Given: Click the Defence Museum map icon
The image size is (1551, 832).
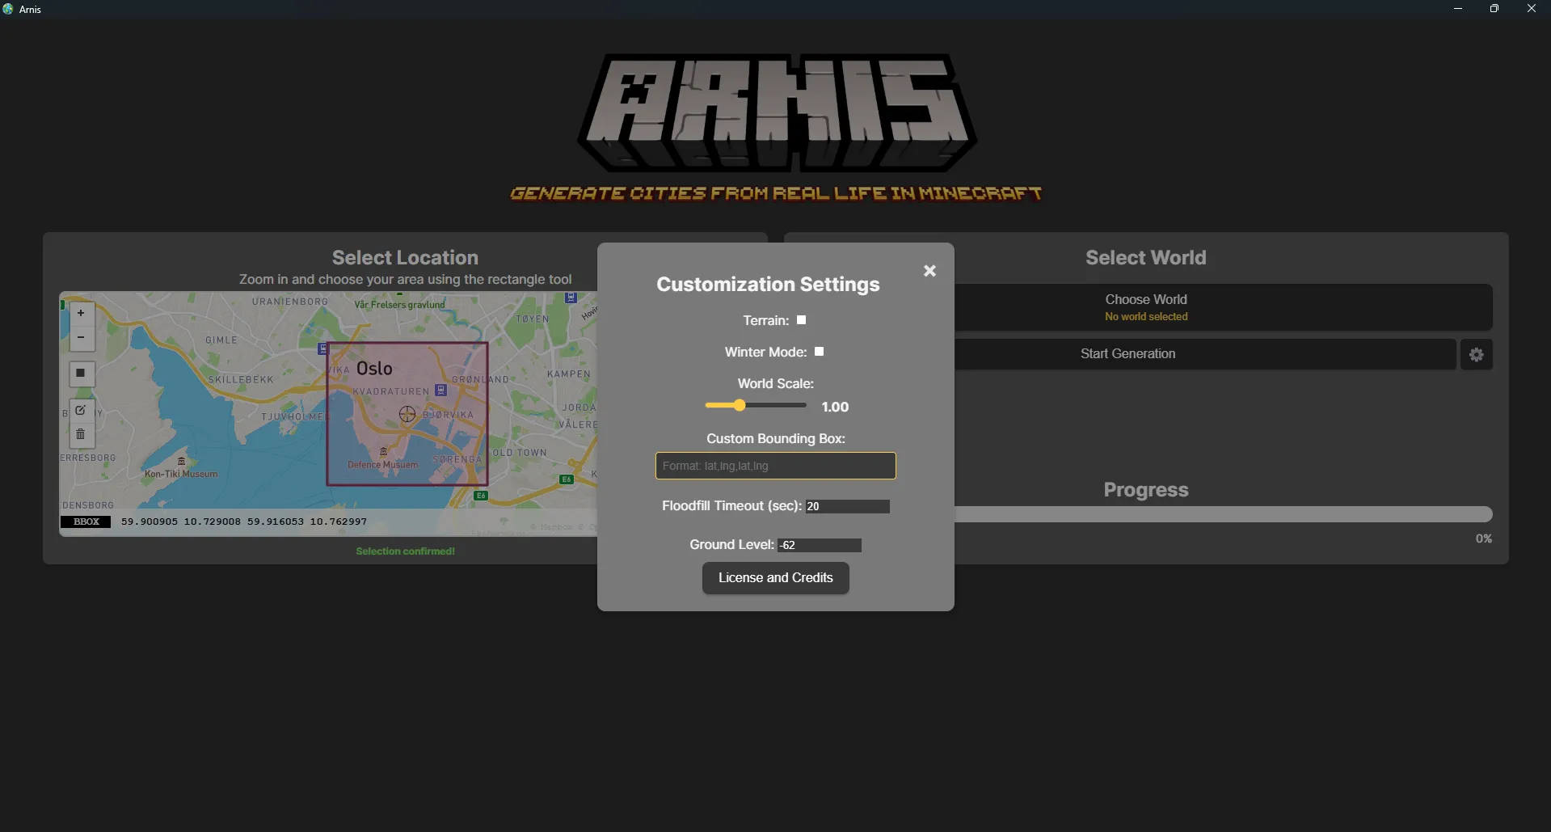Looking at the screenshot, I should (x=383, y=452).
